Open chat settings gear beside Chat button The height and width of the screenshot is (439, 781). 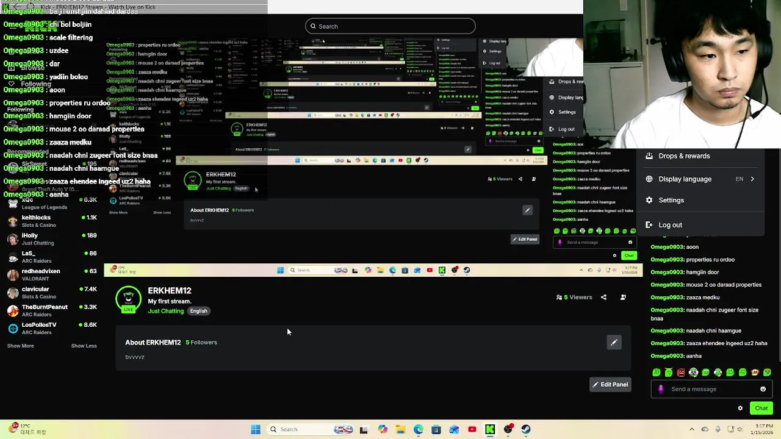(740, 409)
